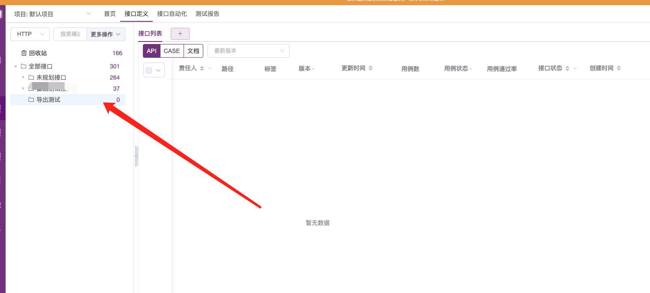Open the select-all checkbox dropdown arrow
The image size is (650, 293).
click(x=158, y=71)
